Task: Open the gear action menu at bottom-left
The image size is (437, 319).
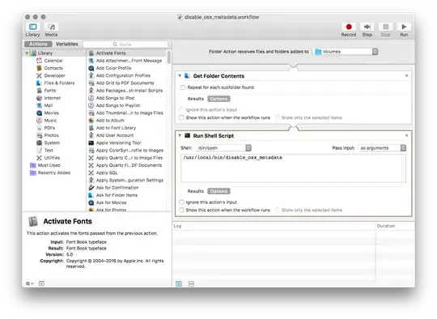Action: coord(29,283)
